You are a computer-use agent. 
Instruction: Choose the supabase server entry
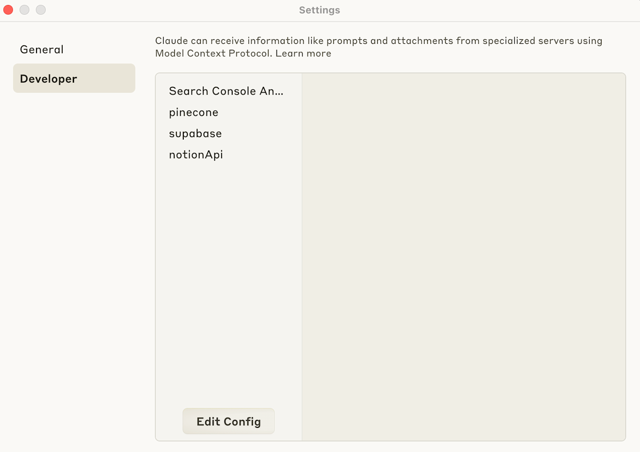[195, 133]
